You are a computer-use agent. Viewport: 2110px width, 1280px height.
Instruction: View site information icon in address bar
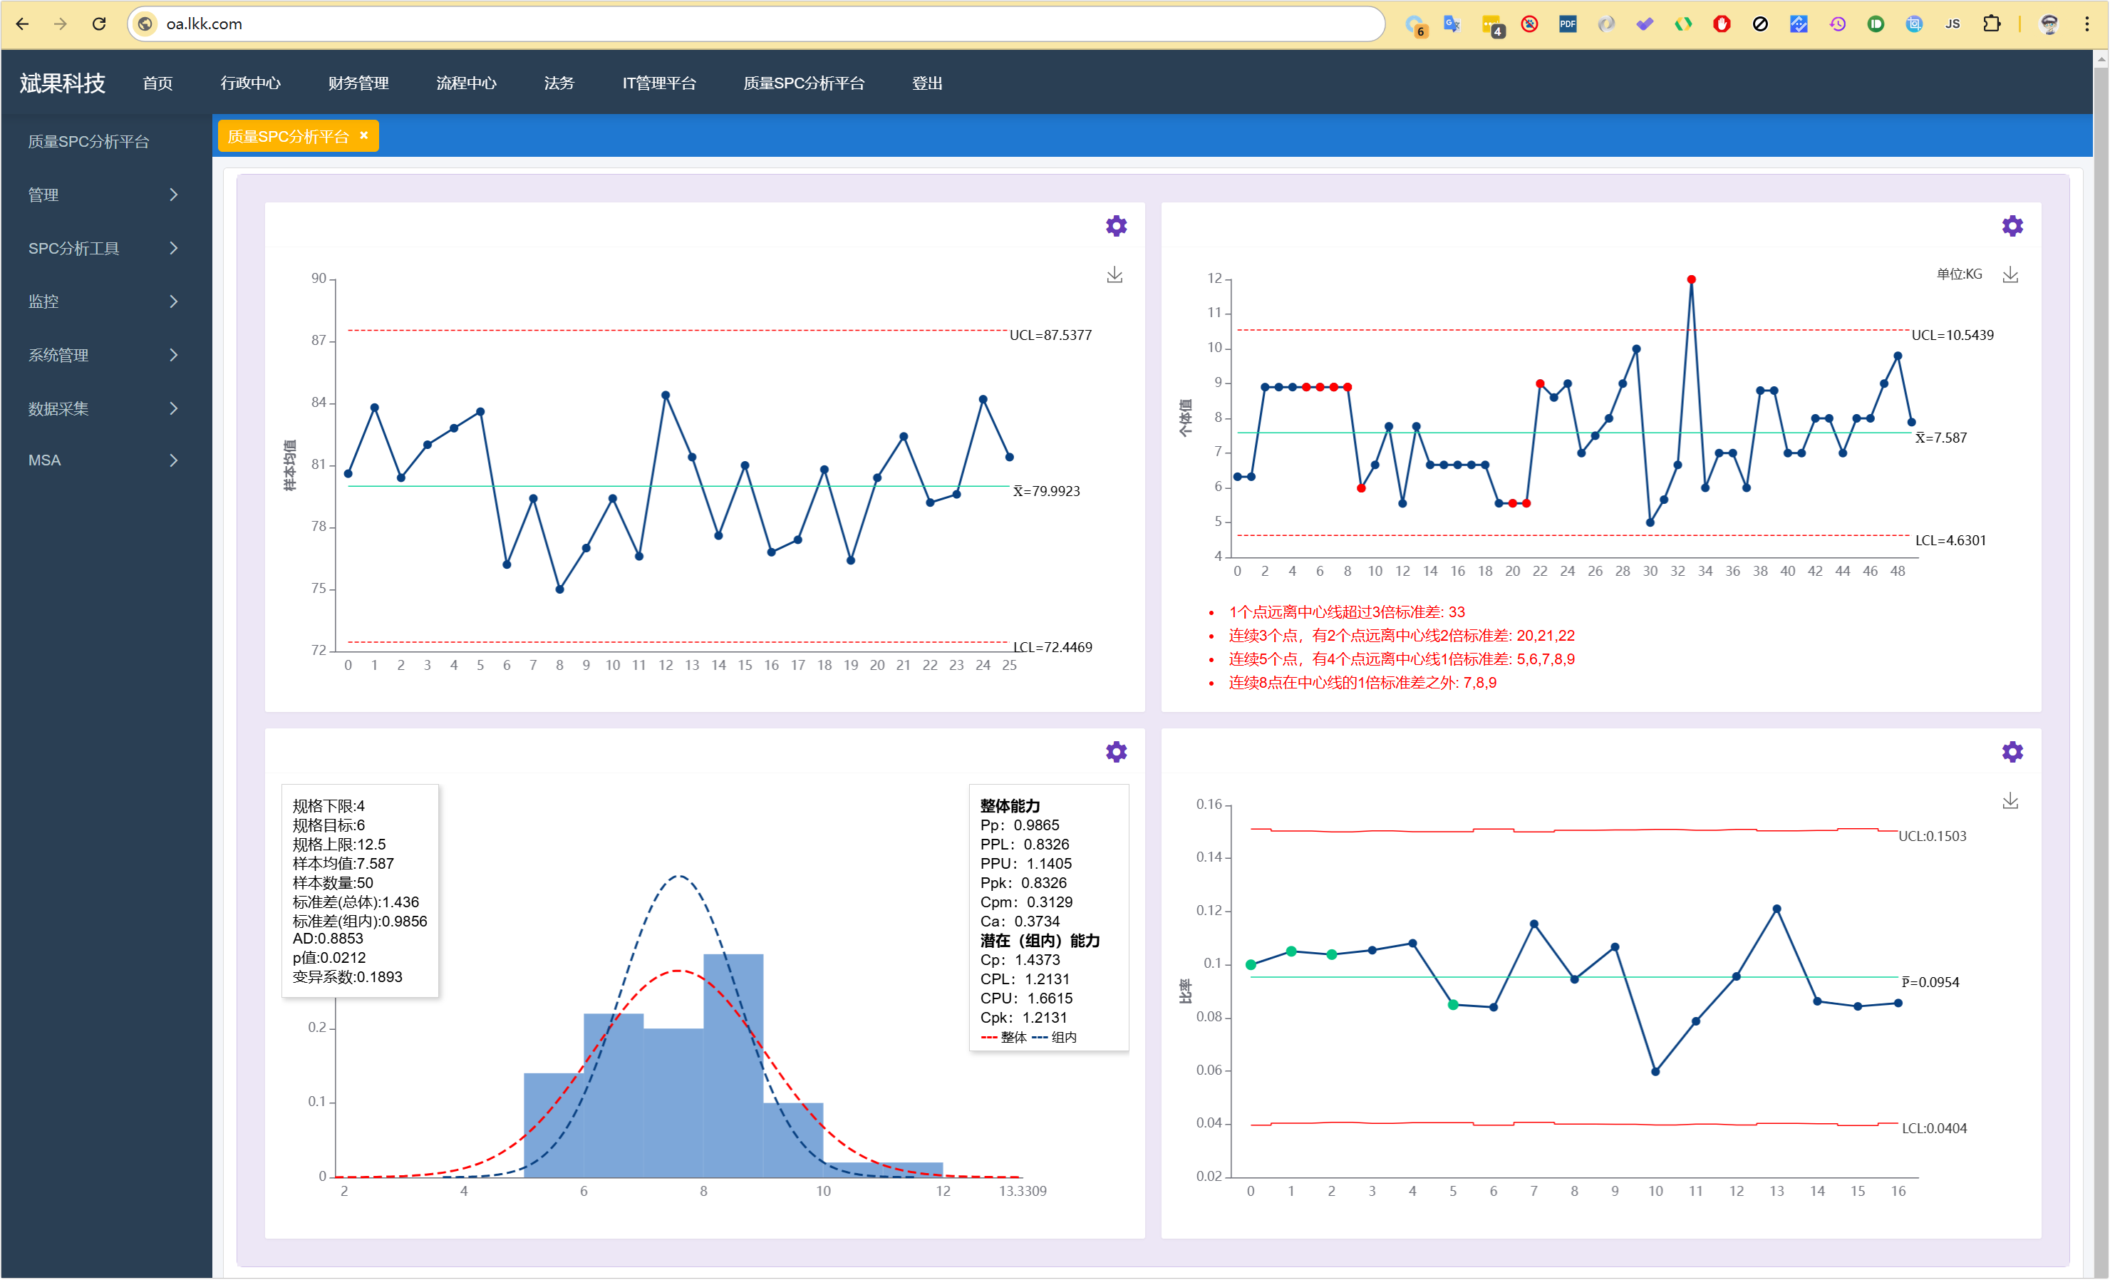tap(145, 24)
